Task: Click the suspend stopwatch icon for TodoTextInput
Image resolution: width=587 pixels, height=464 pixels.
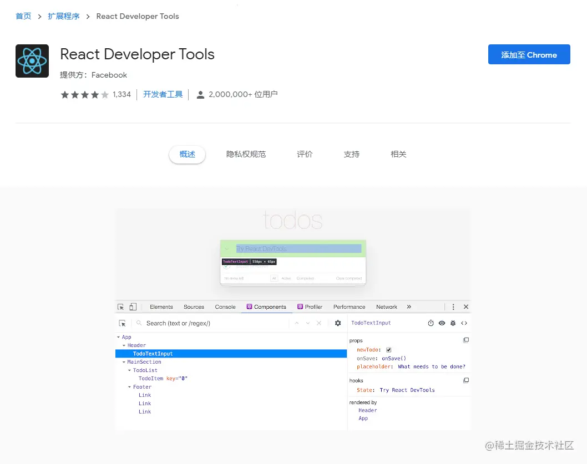Action: [431, 323]
